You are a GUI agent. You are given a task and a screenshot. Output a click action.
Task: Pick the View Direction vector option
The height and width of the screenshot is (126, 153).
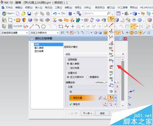coord(111,85)
